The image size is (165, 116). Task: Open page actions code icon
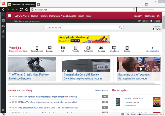coord(128,114)
